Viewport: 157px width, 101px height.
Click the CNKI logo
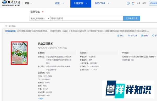pyautogui.click(x=11, y=3)
